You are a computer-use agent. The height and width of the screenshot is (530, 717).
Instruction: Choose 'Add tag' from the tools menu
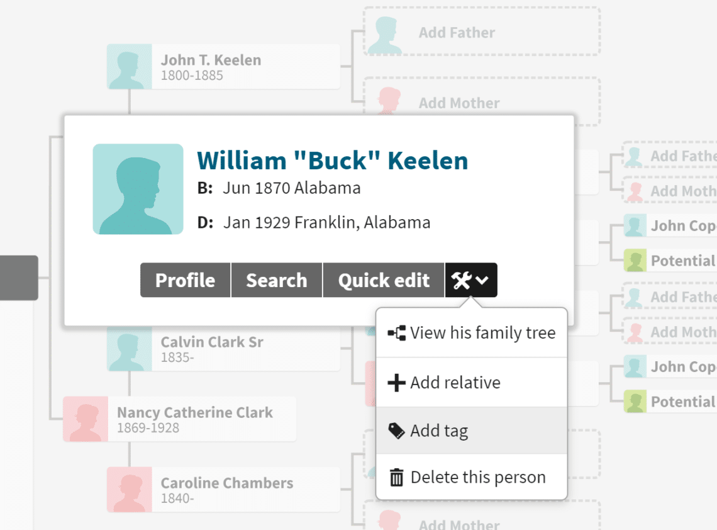tap(438, 431)
